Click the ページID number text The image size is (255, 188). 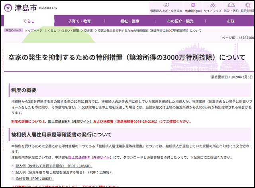(238, 38)
